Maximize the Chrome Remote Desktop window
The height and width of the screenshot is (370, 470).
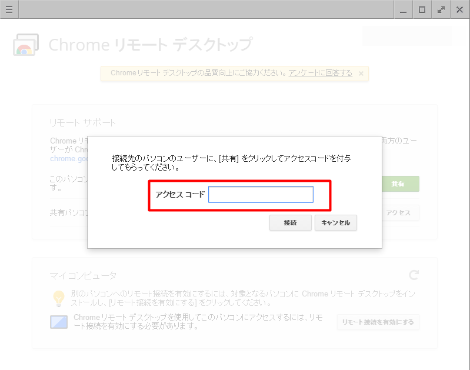[422, 9]
